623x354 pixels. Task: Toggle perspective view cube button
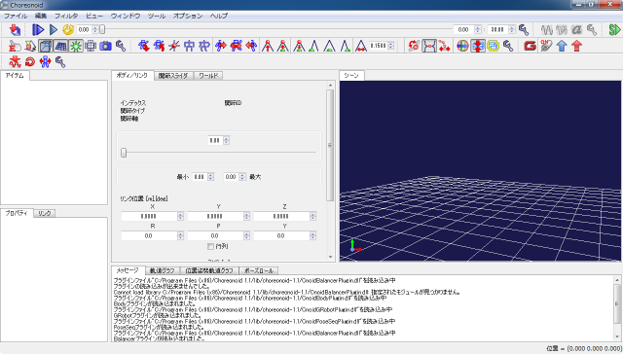click(x=46, y=46)
